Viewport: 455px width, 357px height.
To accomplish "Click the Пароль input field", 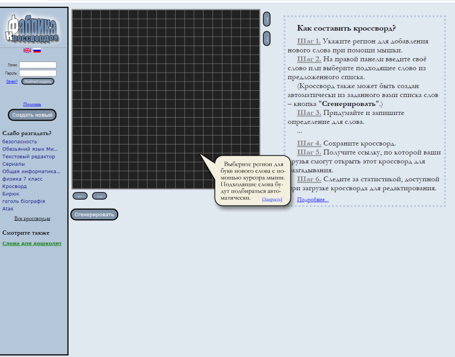I will (38, 73).
